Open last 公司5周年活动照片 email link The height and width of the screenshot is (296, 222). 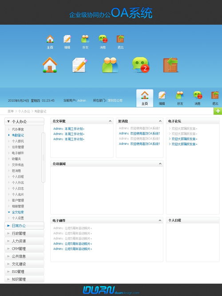73,249
